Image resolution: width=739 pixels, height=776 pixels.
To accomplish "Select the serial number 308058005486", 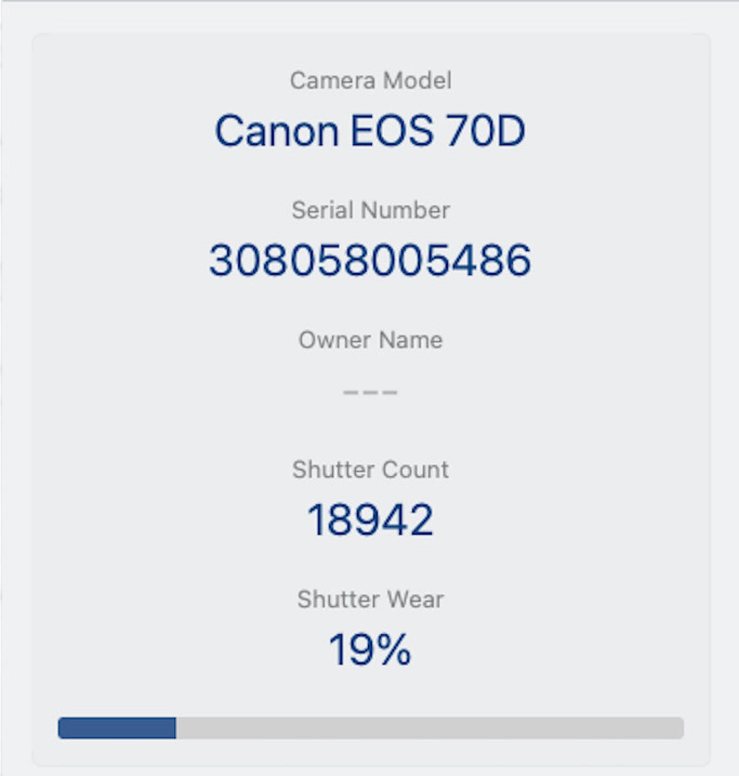I will pyautogui.click(x=370, y=260).
